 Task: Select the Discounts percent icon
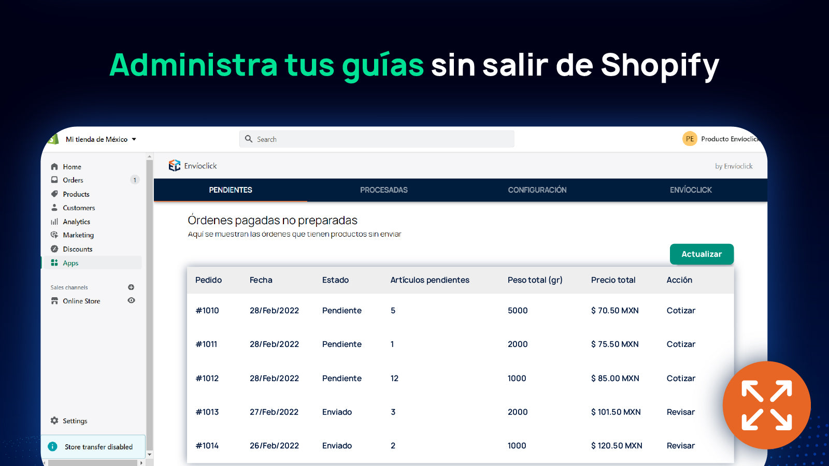[54, 249]
